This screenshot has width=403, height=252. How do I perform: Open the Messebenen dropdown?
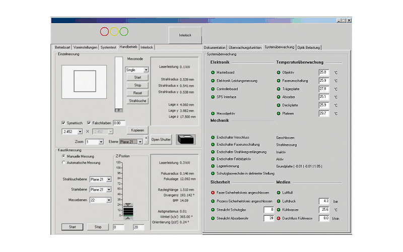100,200
